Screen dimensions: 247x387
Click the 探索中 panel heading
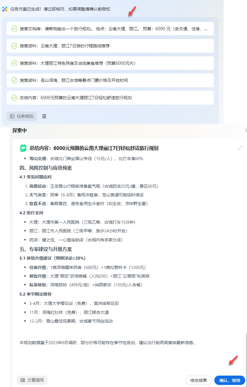click(x=19, y=130)
